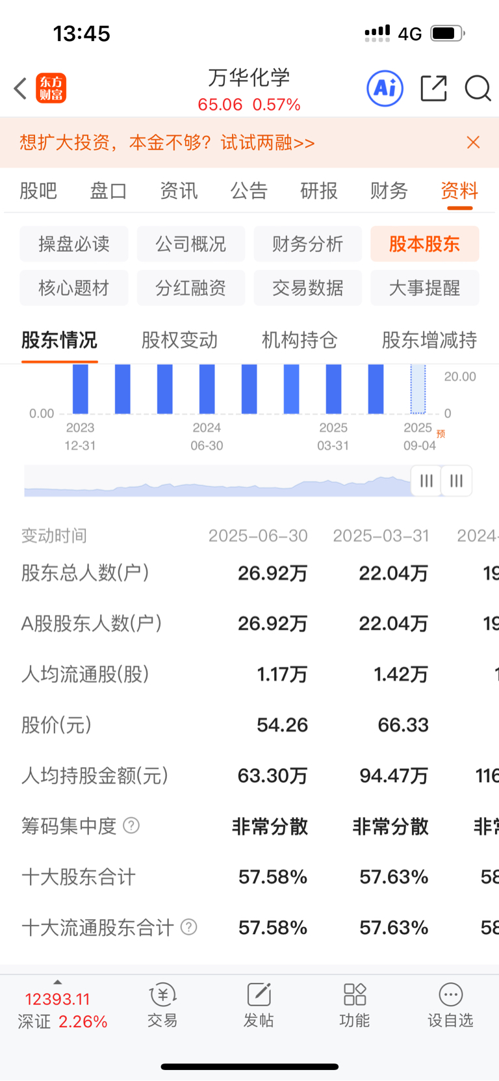Open the 股东情况 sub-tab
This screenshot has height=1081, width=499.
point(59,340)
